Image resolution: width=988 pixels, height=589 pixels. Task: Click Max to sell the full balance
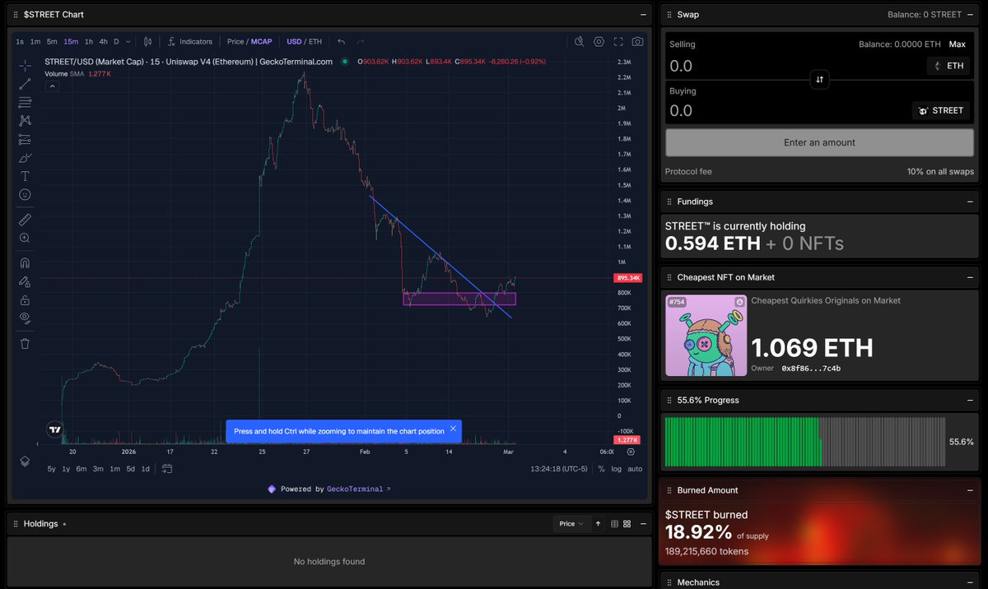point(957,44)
